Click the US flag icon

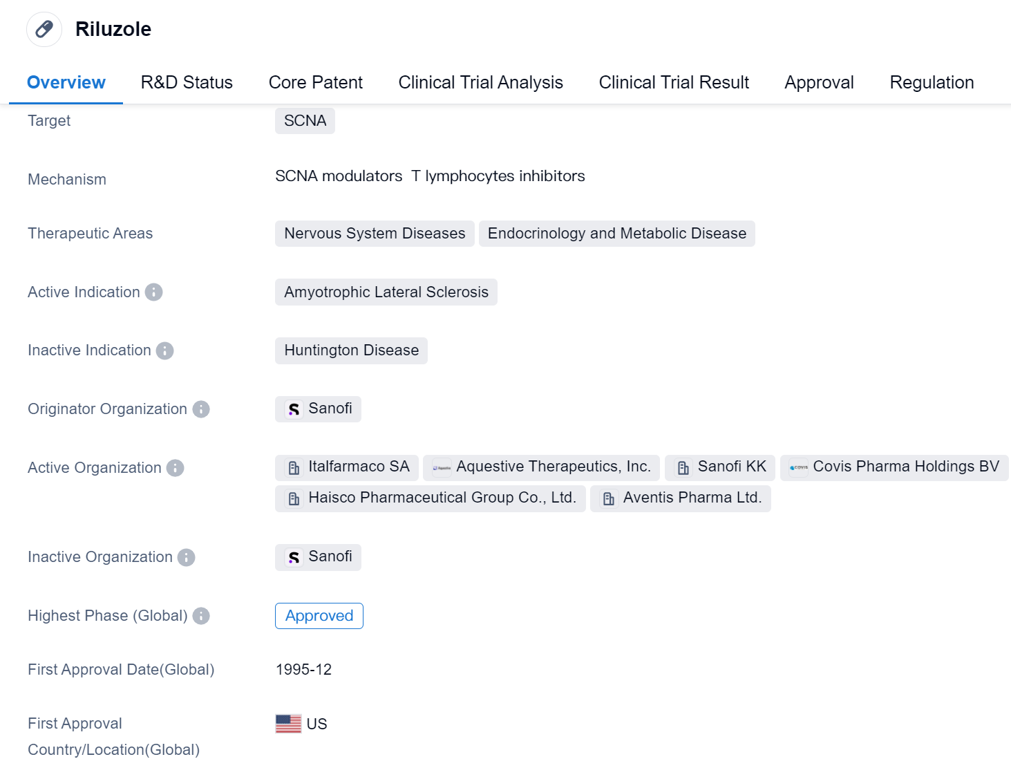288,724
